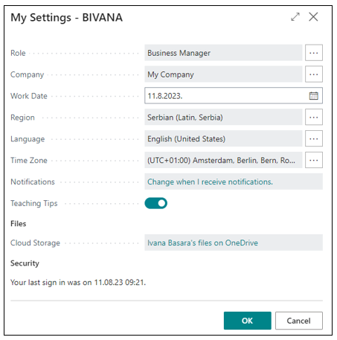Toggle the Teaching Tips switch off
Image resolution: width=337 pixels, height=340 pixels.
tap(155, 203)
